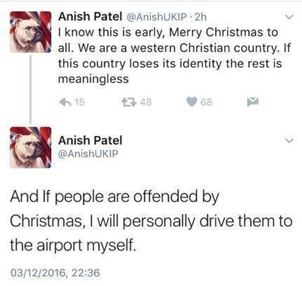
Task: Like the first tweet with the heart
Action: (192, 102)
